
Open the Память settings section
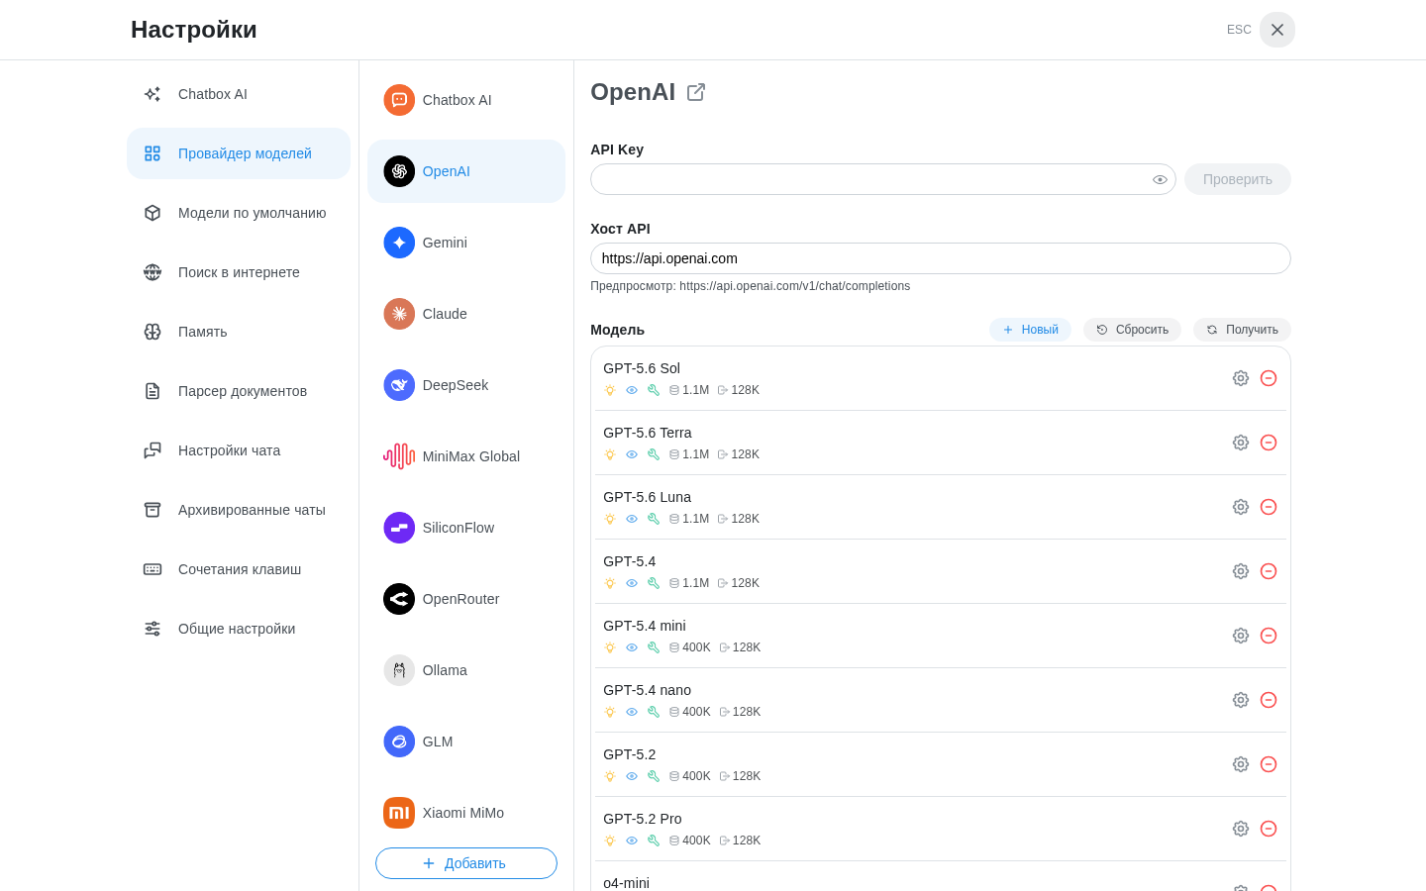[x=239, y=332]
